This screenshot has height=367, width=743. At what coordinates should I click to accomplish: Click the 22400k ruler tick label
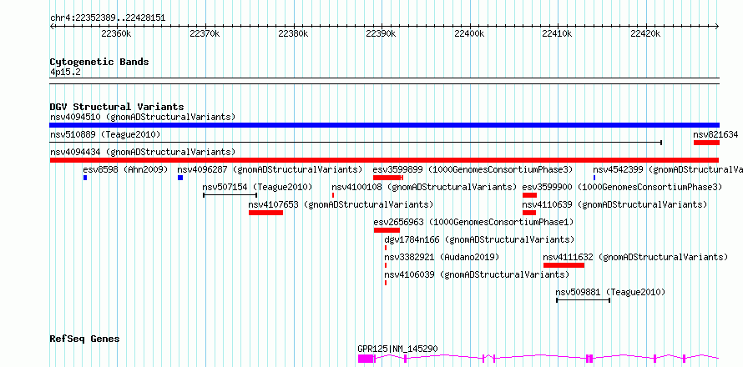pos(469,34)
